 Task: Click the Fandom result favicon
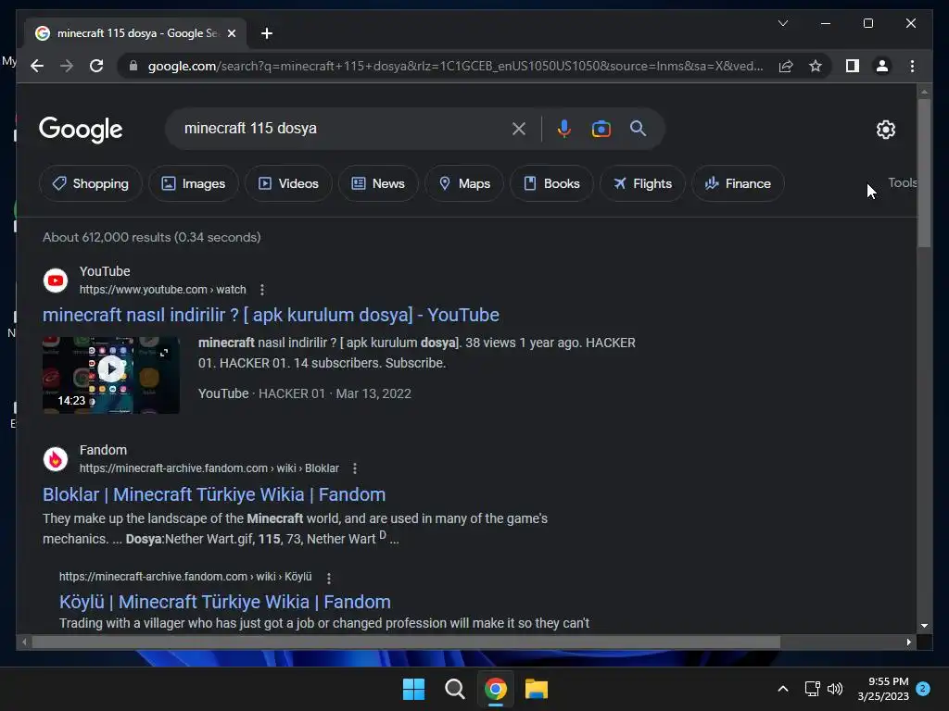pyautogui.click(x=55, y=459)
